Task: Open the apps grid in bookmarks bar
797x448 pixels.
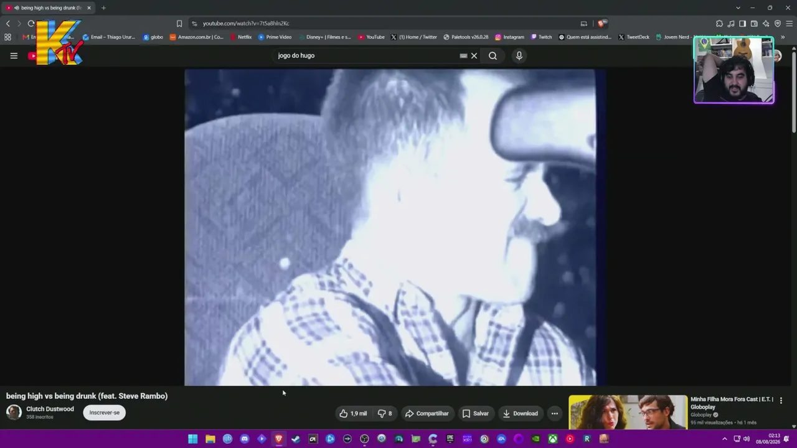Action: (7, 37)
